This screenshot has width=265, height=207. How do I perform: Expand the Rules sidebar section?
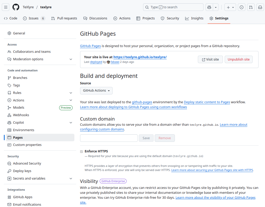click(x=71, y=93)
